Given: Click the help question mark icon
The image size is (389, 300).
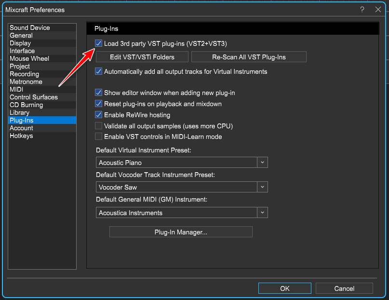Looking at the screenshot, I should [x=362, y=10].
